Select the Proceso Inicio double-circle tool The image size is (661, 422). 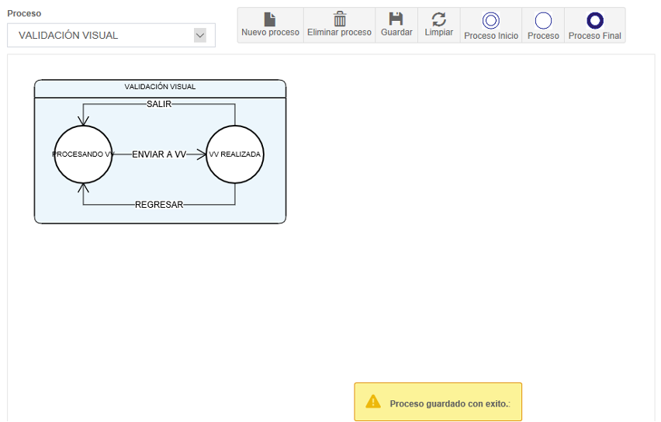(490, 21)
